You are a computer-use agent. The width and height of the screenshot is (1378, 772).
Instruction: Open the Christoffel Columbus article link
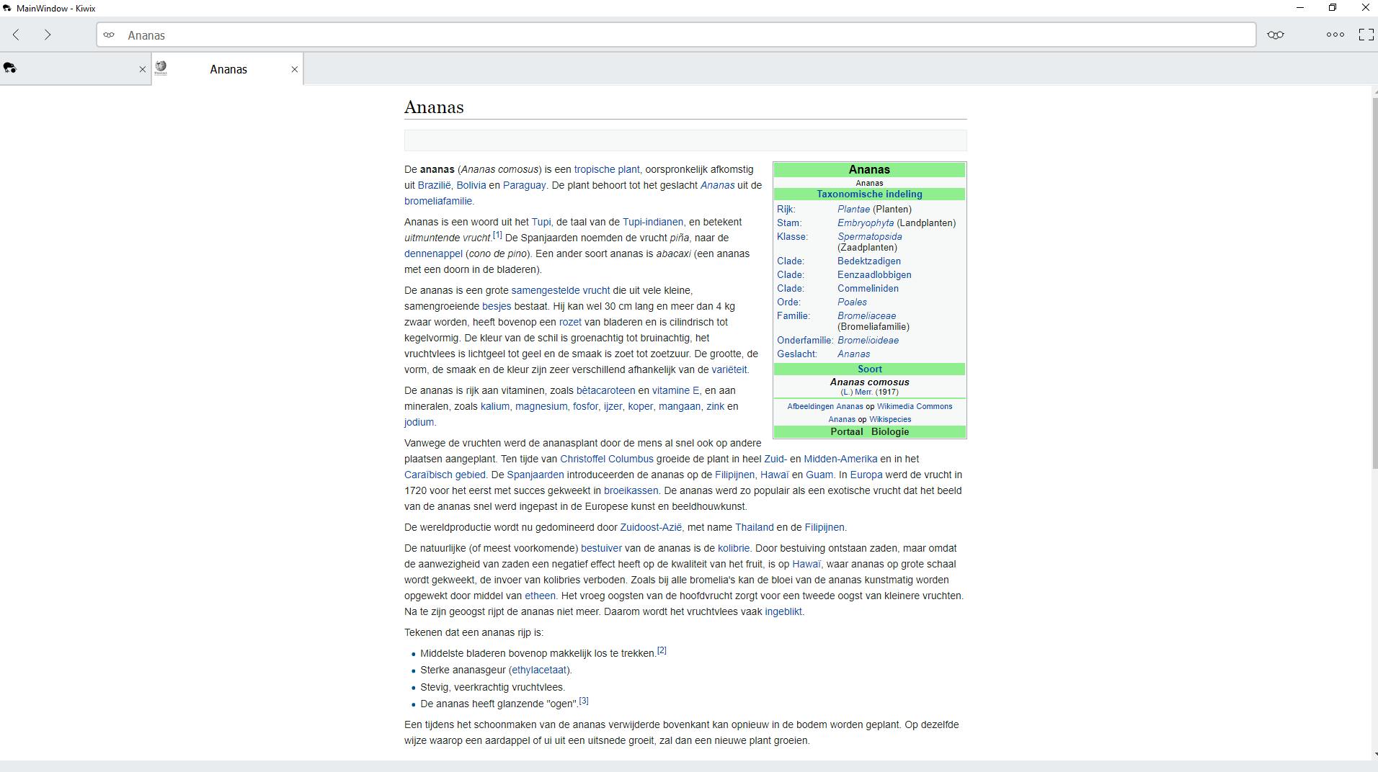[x=606, y=459]
